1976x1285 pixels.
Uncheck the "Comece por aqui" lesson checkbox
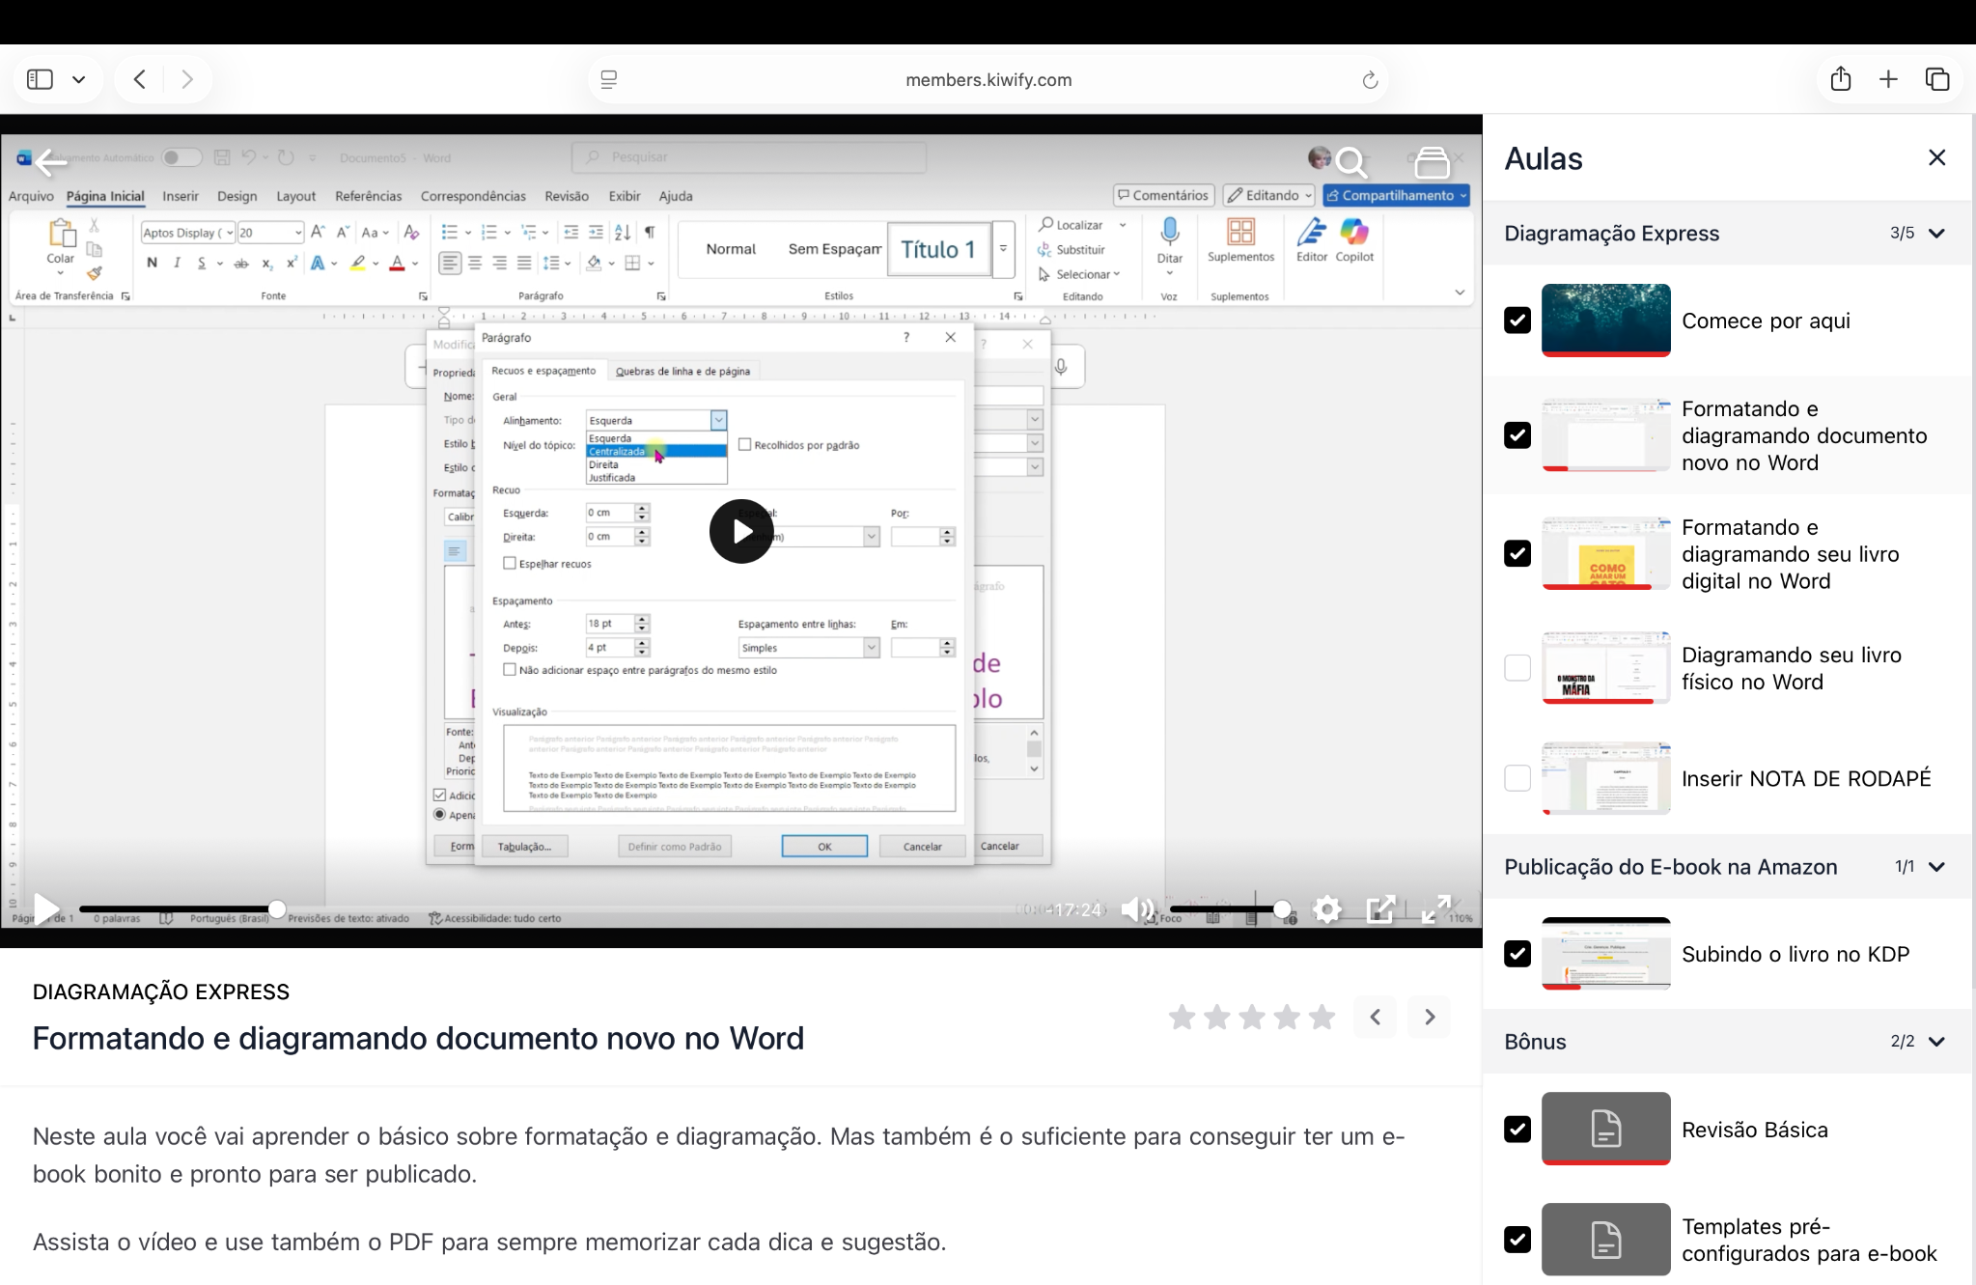click(1517, 321)
